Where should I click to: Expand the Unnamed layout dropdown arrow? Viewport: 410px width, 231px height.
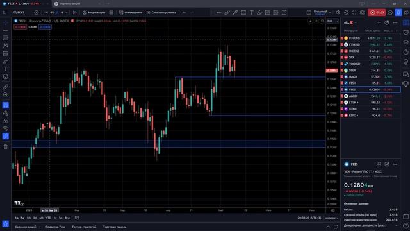[x=330, y=12]
